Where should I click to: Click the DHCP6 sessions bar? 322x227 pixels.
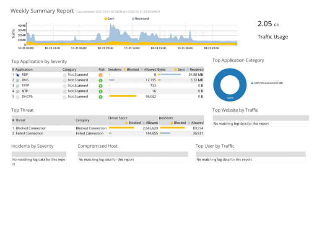click(x=123, y=96)
